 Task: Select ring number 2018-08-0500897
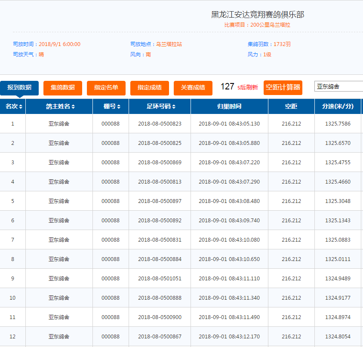point(160,201)
